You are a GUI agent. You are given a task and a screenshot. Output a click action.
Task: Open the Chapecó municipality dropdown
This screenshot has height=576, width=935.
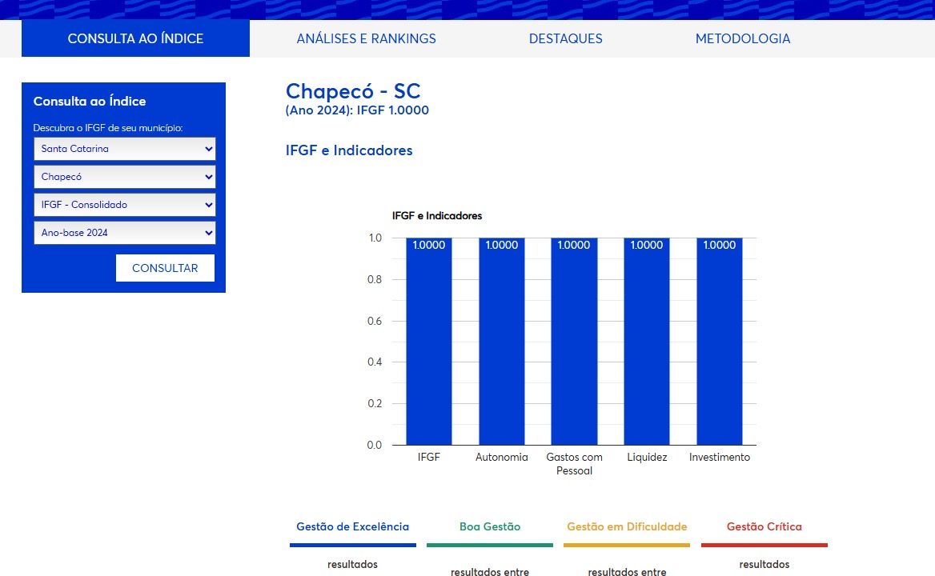click(124, 177)
